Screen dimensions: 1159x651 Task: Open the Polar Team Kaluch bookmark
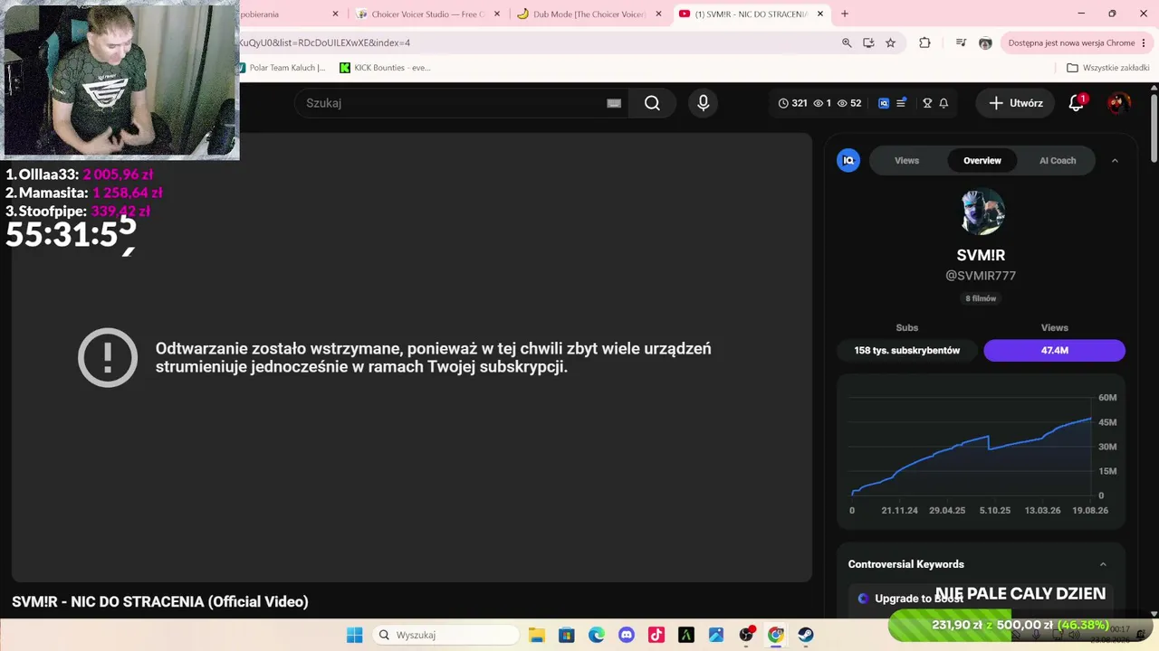click(282, 68)
